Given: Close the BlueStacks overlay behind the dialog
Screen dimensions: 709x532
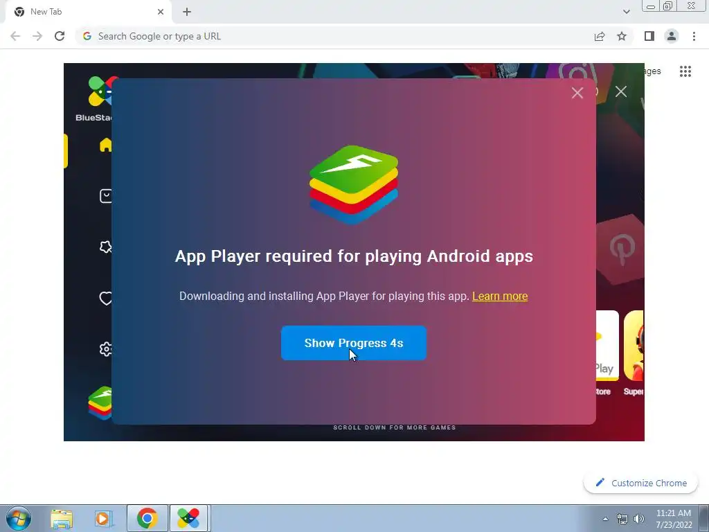Looking at the screenshot, I should 621,91.
